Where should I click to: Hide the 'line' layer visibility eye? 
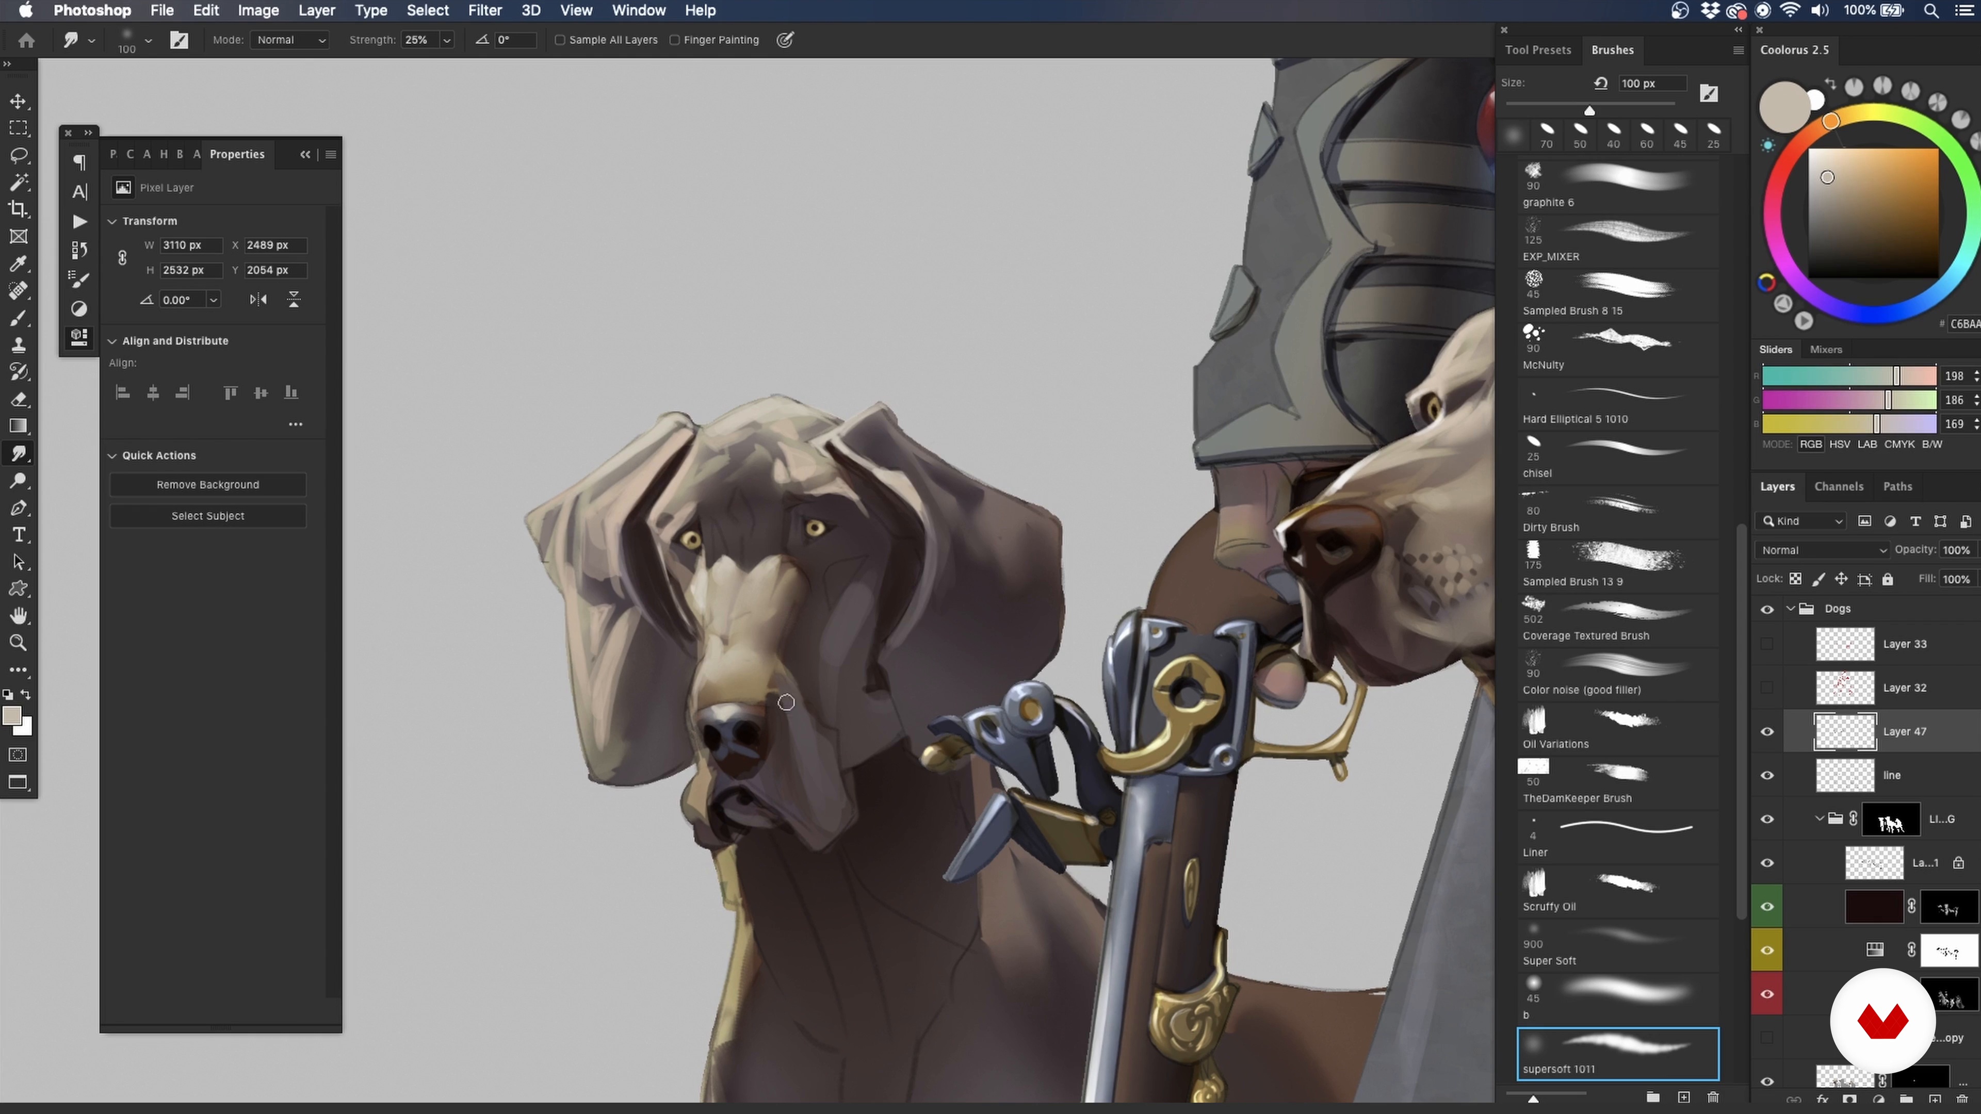[1767, 775]
